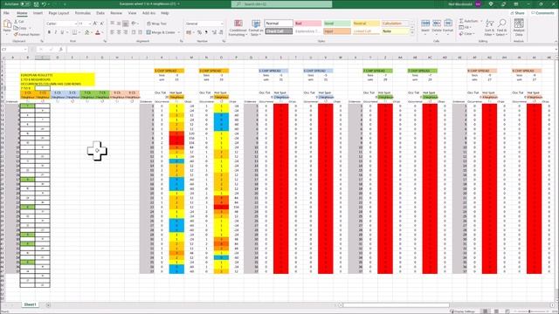Toggle Middle Align

(x=119, y=24)
